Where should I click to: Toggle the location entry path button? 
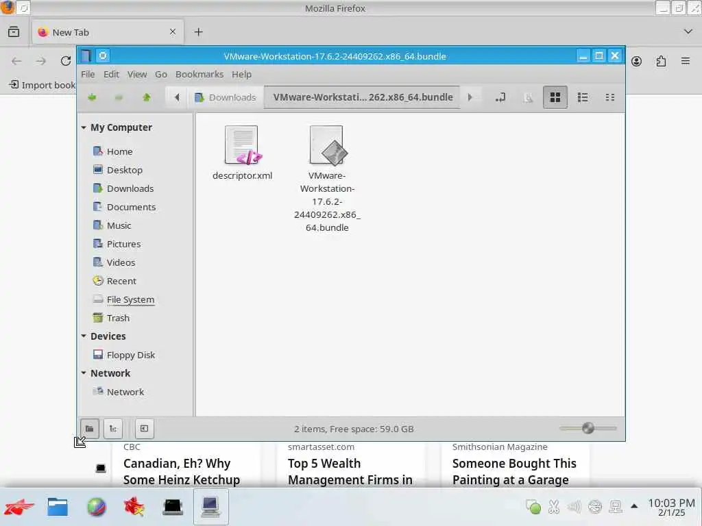(500, 97)
